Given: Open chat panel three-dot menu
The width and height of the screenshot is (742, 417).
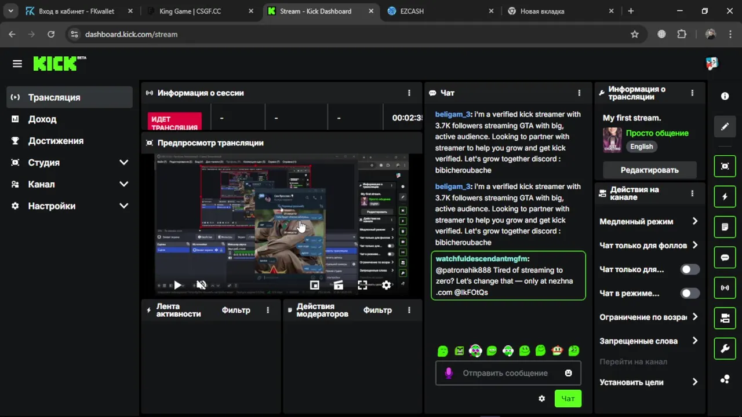Looking at the screenshot, I should [579, 93].
